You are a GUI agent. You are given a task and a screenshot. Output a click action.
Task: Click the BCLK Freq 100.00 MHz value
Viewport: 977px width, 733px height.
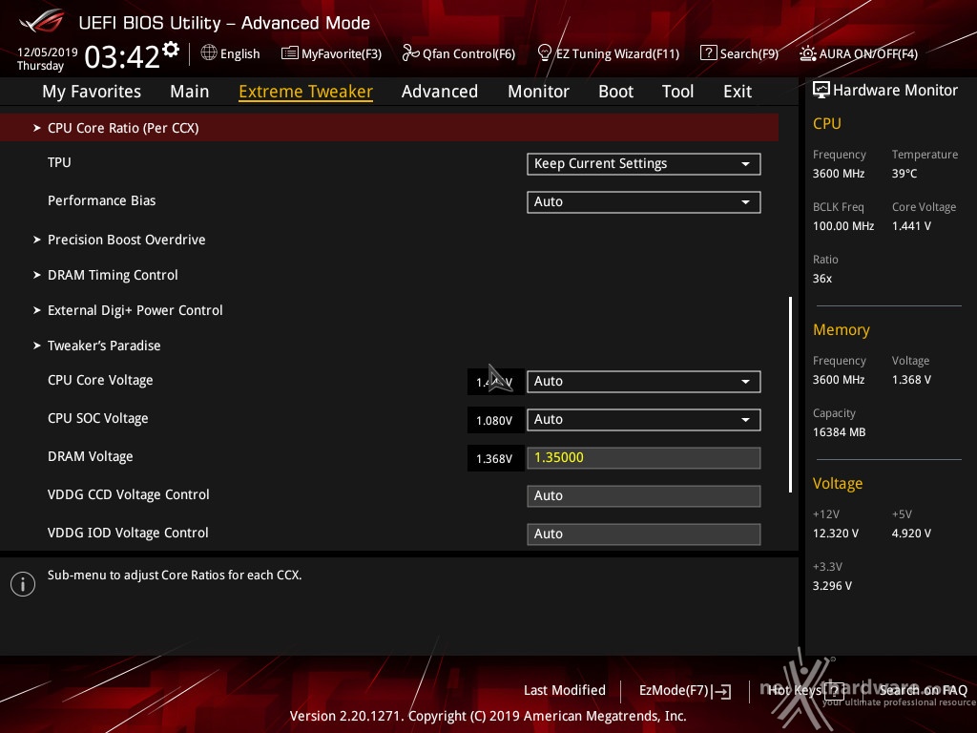843,225
